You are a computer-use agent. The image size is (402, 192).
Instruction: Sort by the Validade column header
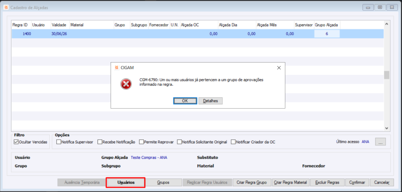point(60,25)
